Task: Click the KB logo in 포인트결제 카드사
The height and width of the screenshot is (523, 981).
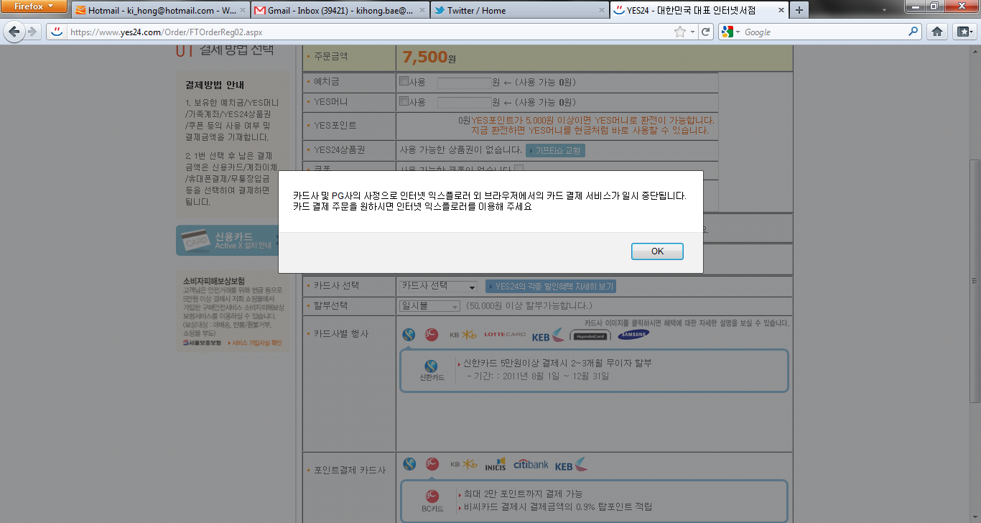Action: (x=463, y=465)
